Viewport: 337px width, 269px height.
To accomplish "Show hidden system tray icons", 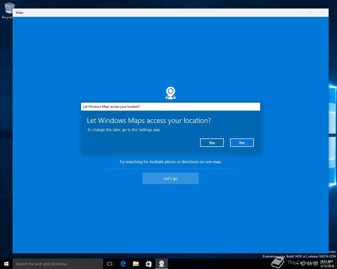I will click(x=297, y=264).
